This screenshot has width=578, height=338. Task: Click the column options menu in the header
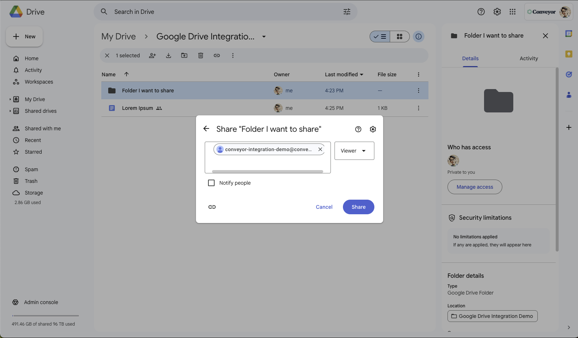[x=419, y=74]
